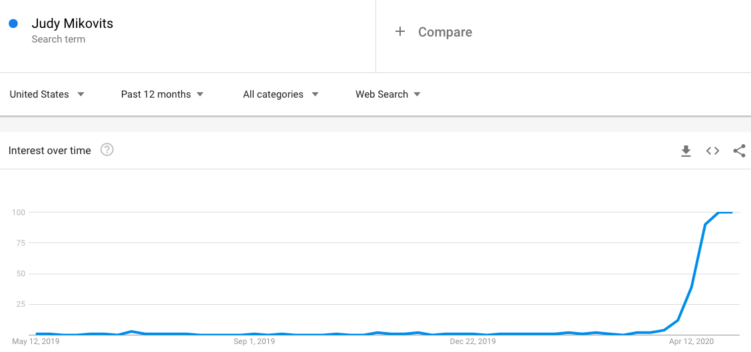Select the Apr 12, 2020 axis label
751x352 pixels.
click(691, 341)
